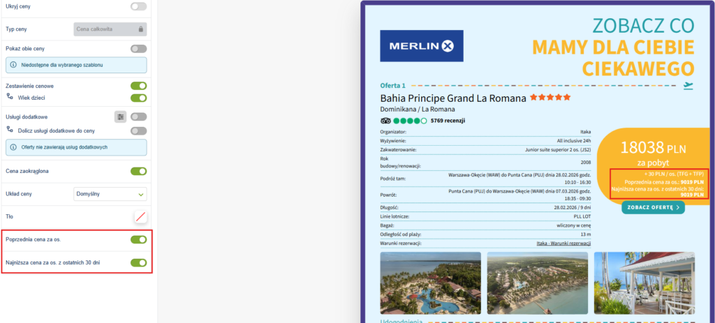Open the Układ ceny Domyślny dropdown

tap(110, 194)
